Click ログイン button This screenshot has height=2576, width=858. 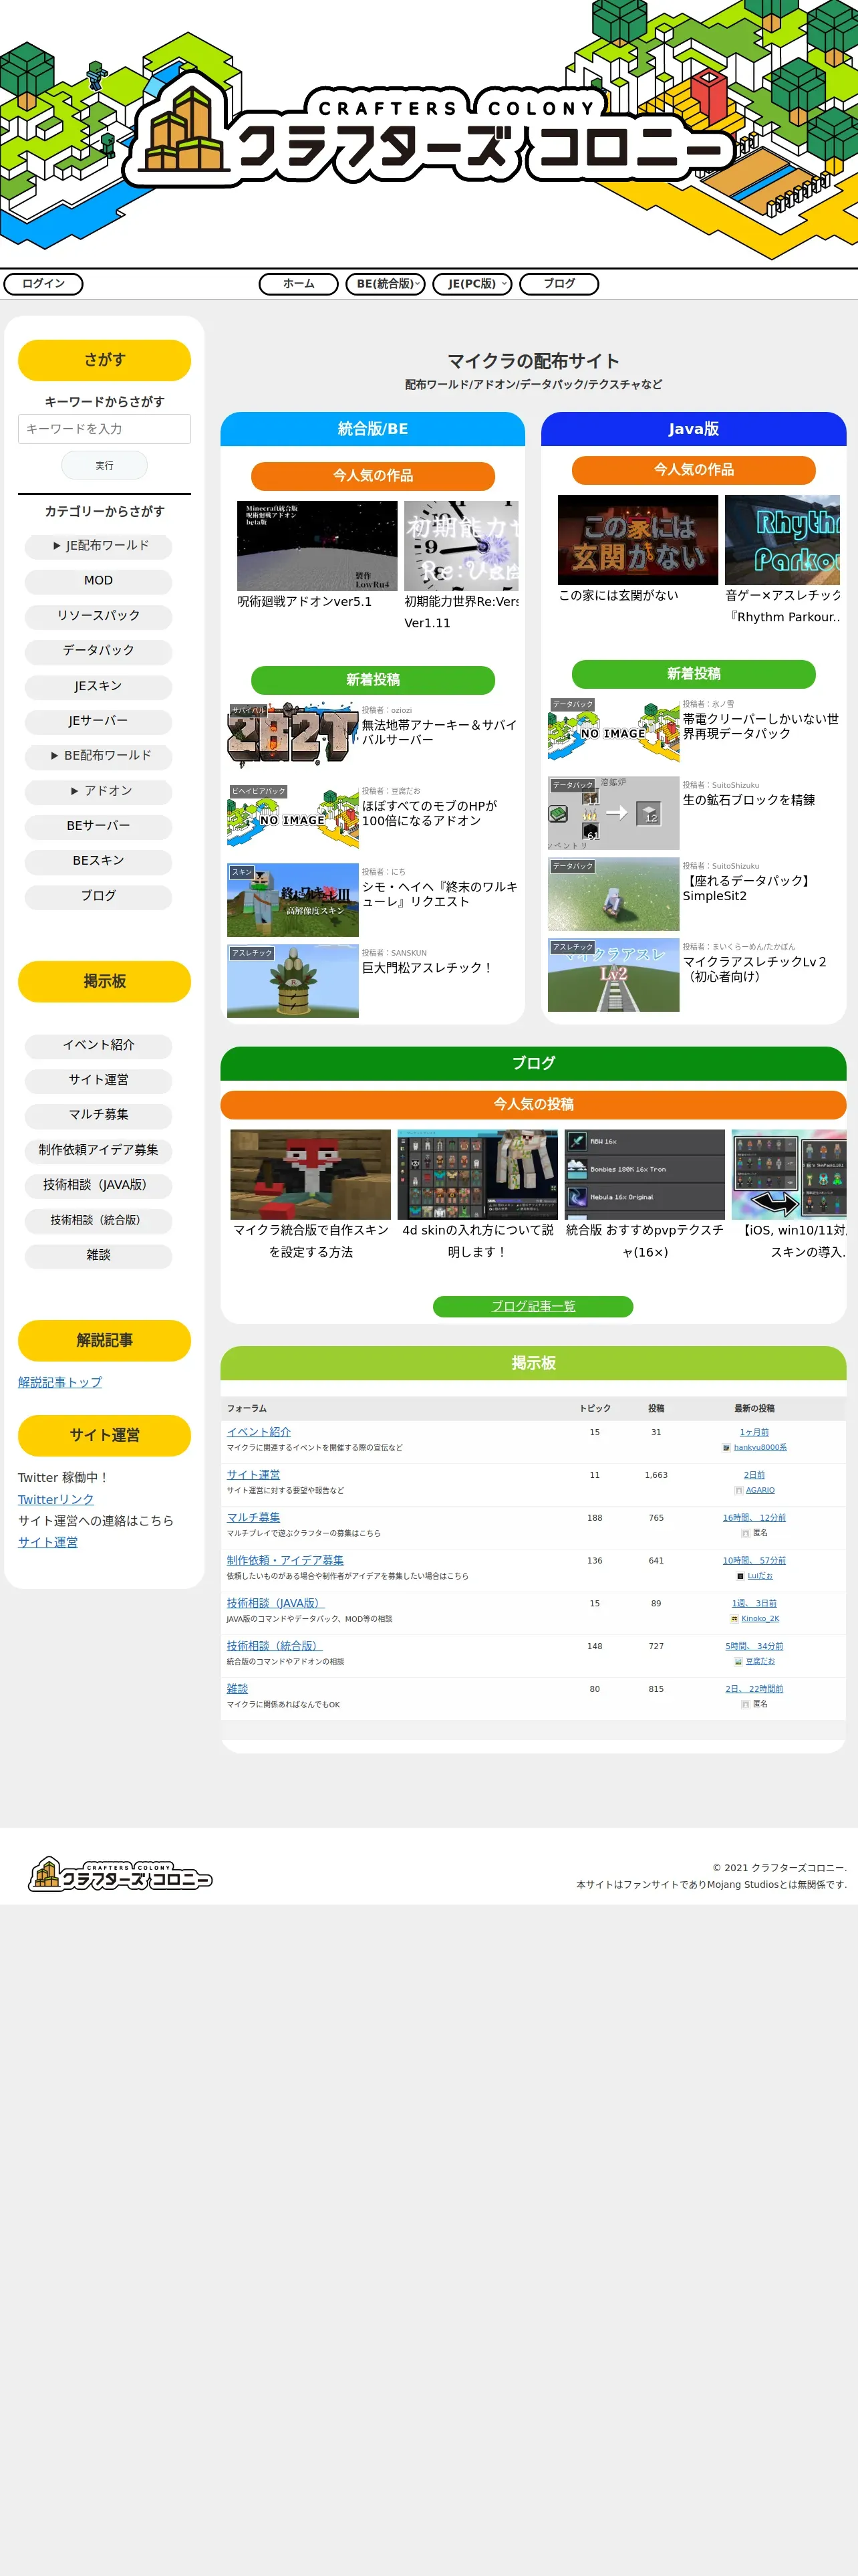point(44,284)
